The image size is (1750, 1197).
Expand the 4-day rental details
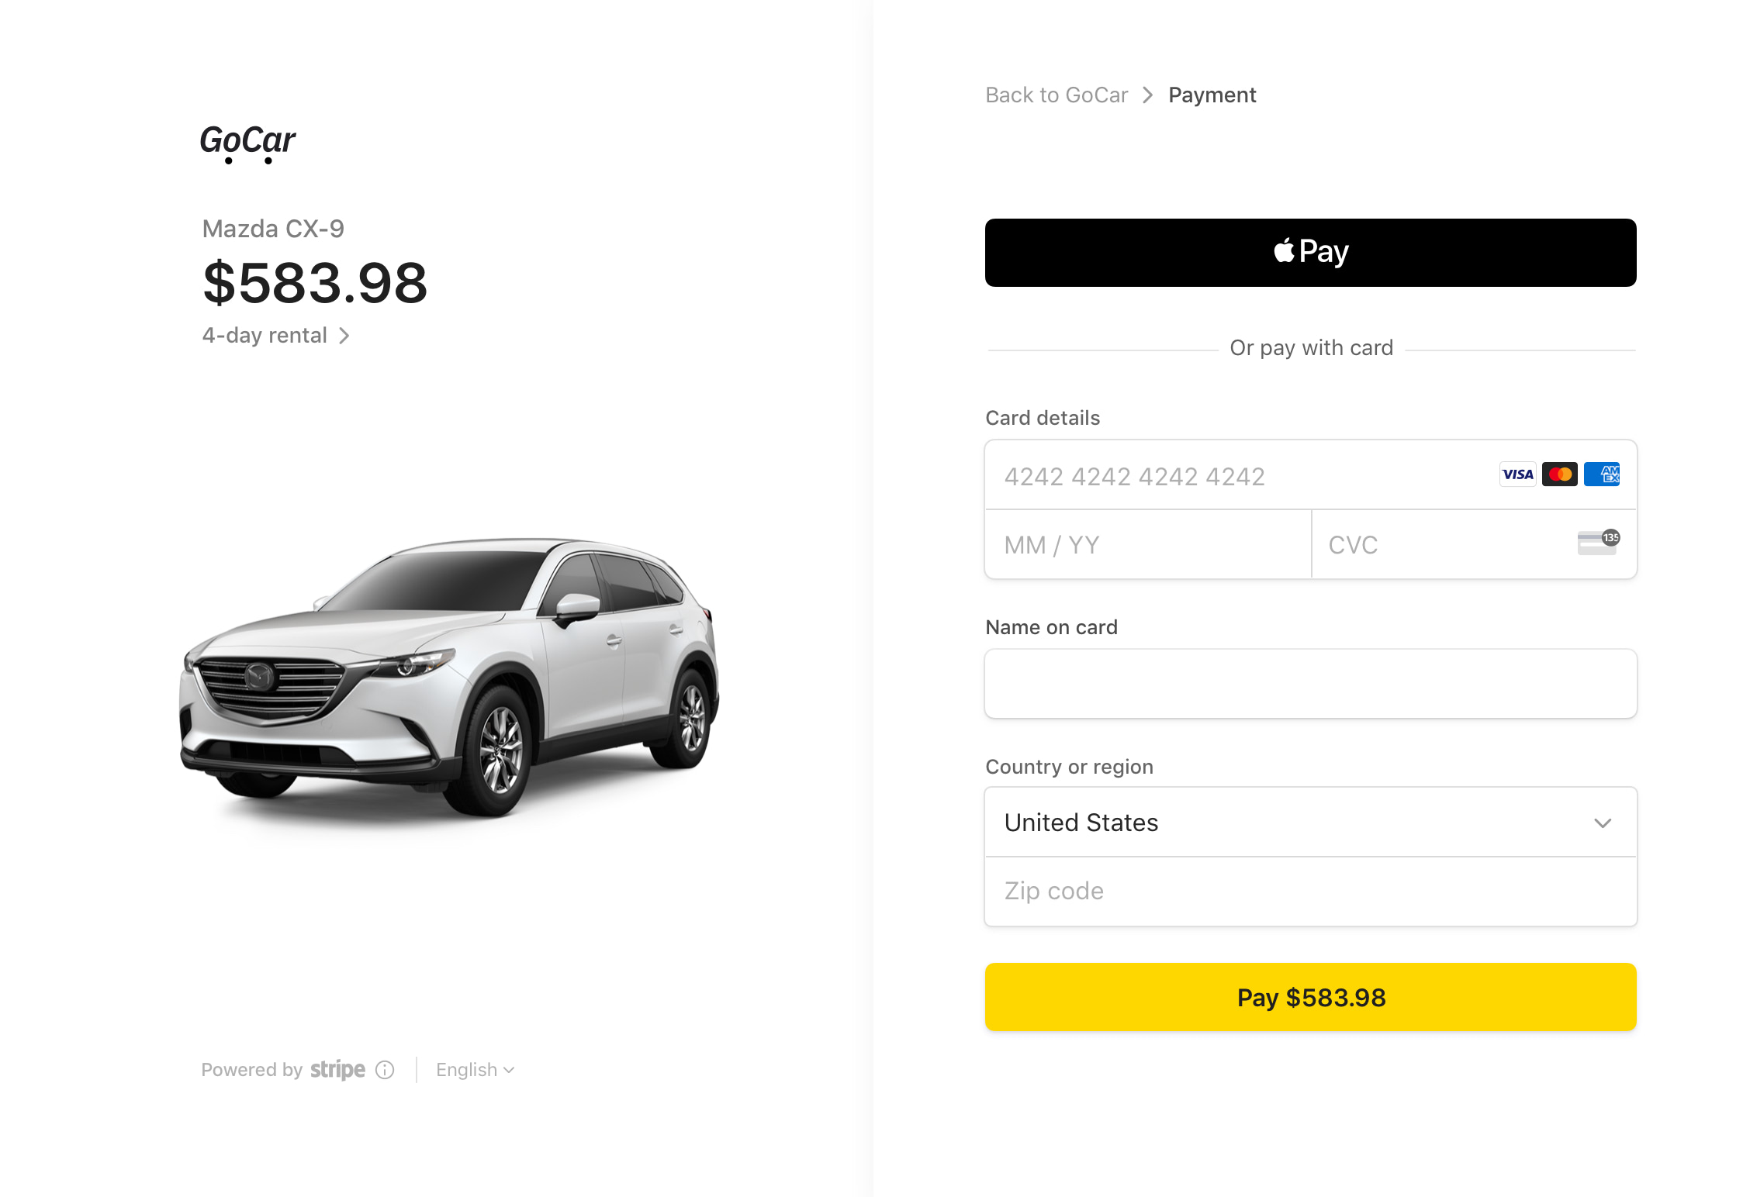click(276, 336)
